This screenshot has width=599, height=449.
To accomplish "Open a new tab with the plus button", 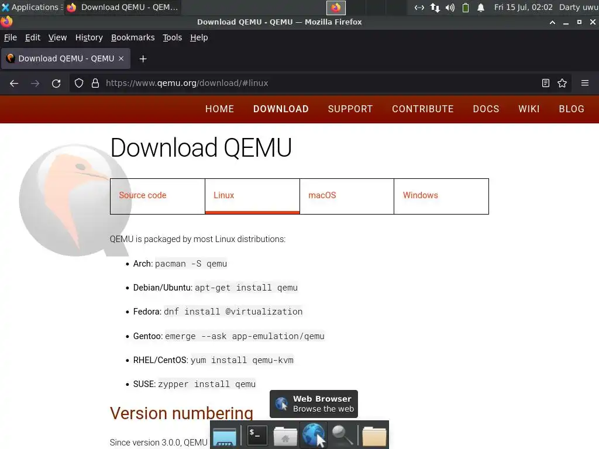I will [x=143, y=59].
